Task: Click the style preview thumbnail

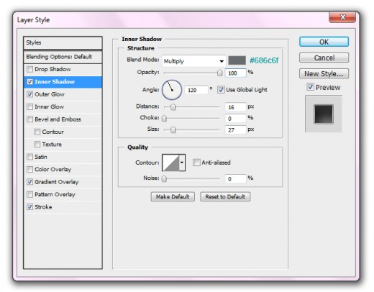Action: (x=324, y=114)
